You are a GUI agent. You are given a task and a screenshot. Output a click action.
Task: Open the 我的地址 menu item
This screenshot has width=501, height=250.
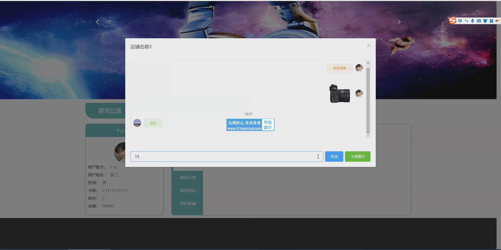tap(188, 190)
